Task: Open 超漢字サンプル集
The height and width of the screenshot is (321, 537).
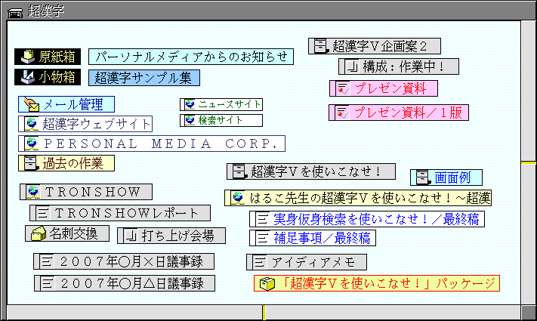Action: pos(144,77)
